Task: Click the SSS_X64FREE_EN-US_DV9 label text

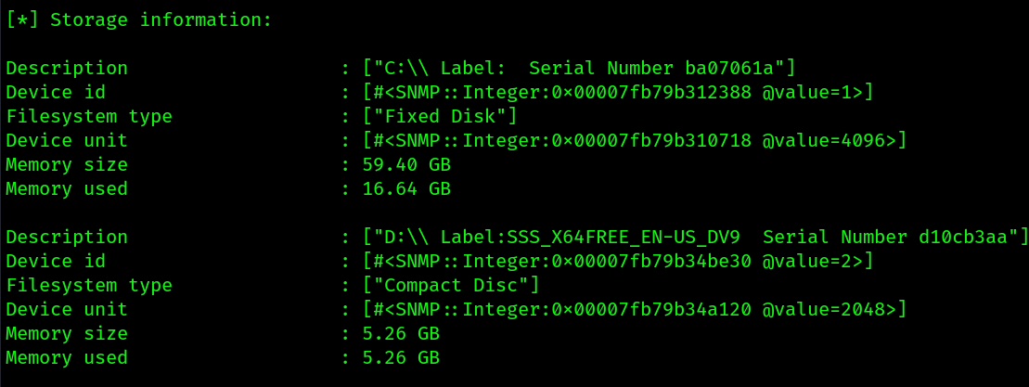Action: click(x=624, y=238)
